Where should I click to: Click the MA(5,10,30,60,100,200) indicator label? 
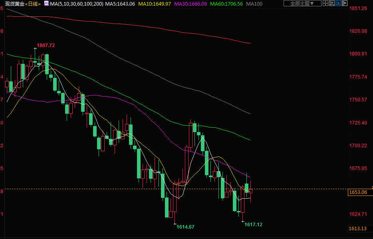pyautogui.click(x=77, y=4)
